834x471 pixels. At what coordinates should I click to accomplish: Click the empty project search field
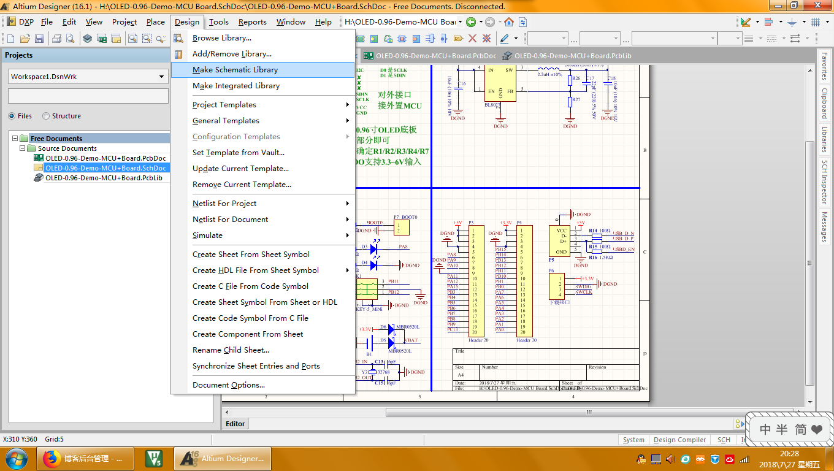pyautogui.click(x=88, y=96)
